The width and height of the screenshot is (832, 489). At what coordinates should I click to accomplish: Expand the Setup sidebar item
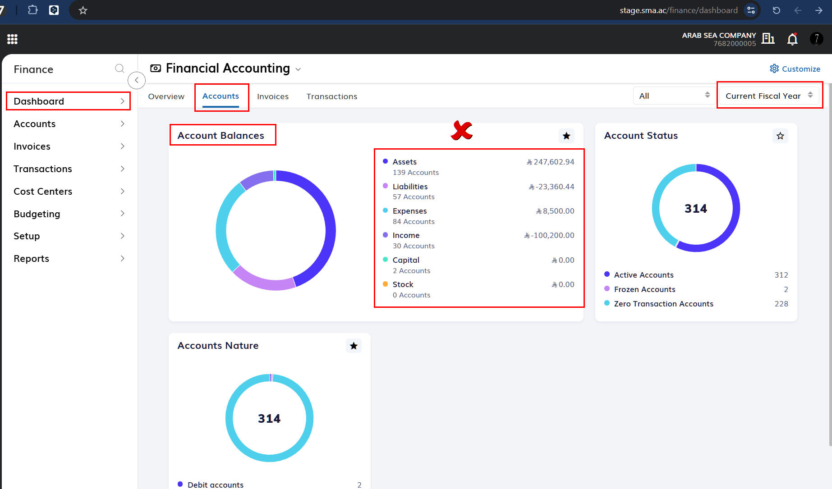click(x=69, y=236)
